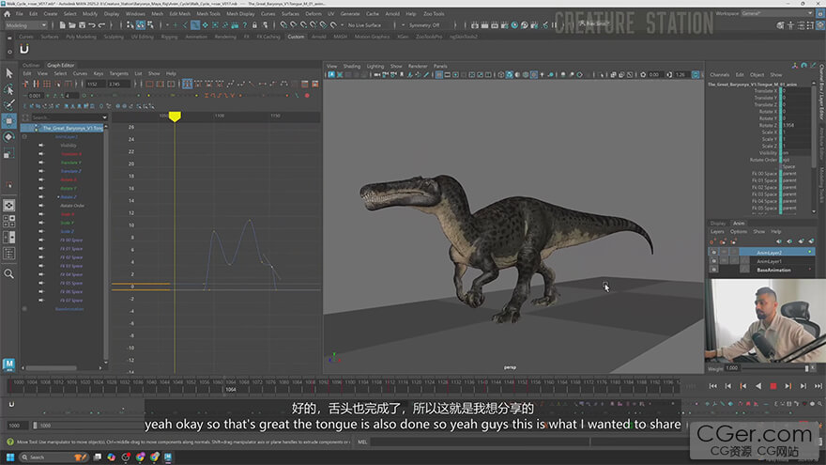The width and height of the screenshot is (826, 465).
Task: Open the Deform menu
Action: pos(313,14)
